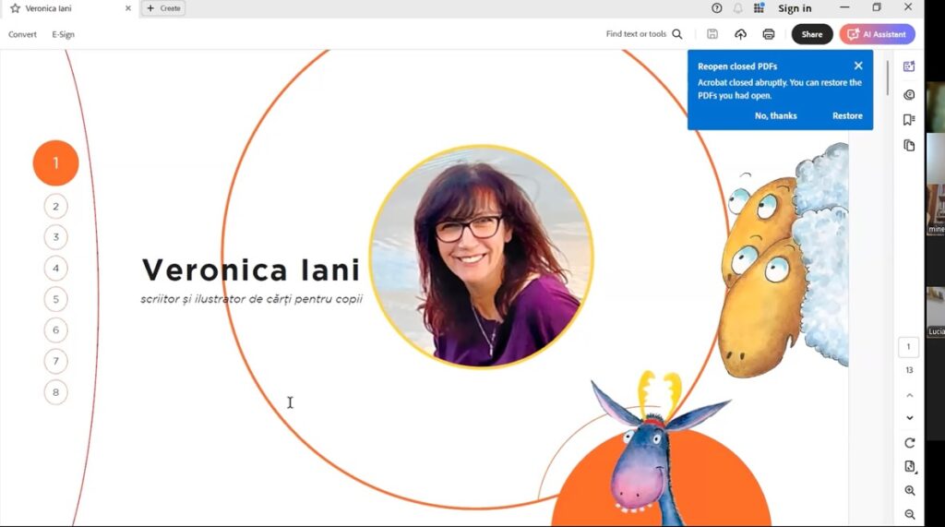Click the Reopen closed PDFs heading

[x=737, y=66]
